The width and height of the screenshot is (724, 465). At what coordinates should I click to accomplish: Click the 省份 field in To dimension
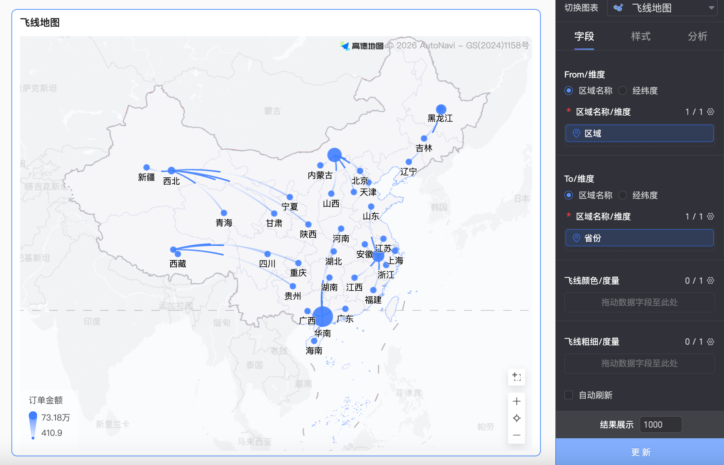coord(639,238)
